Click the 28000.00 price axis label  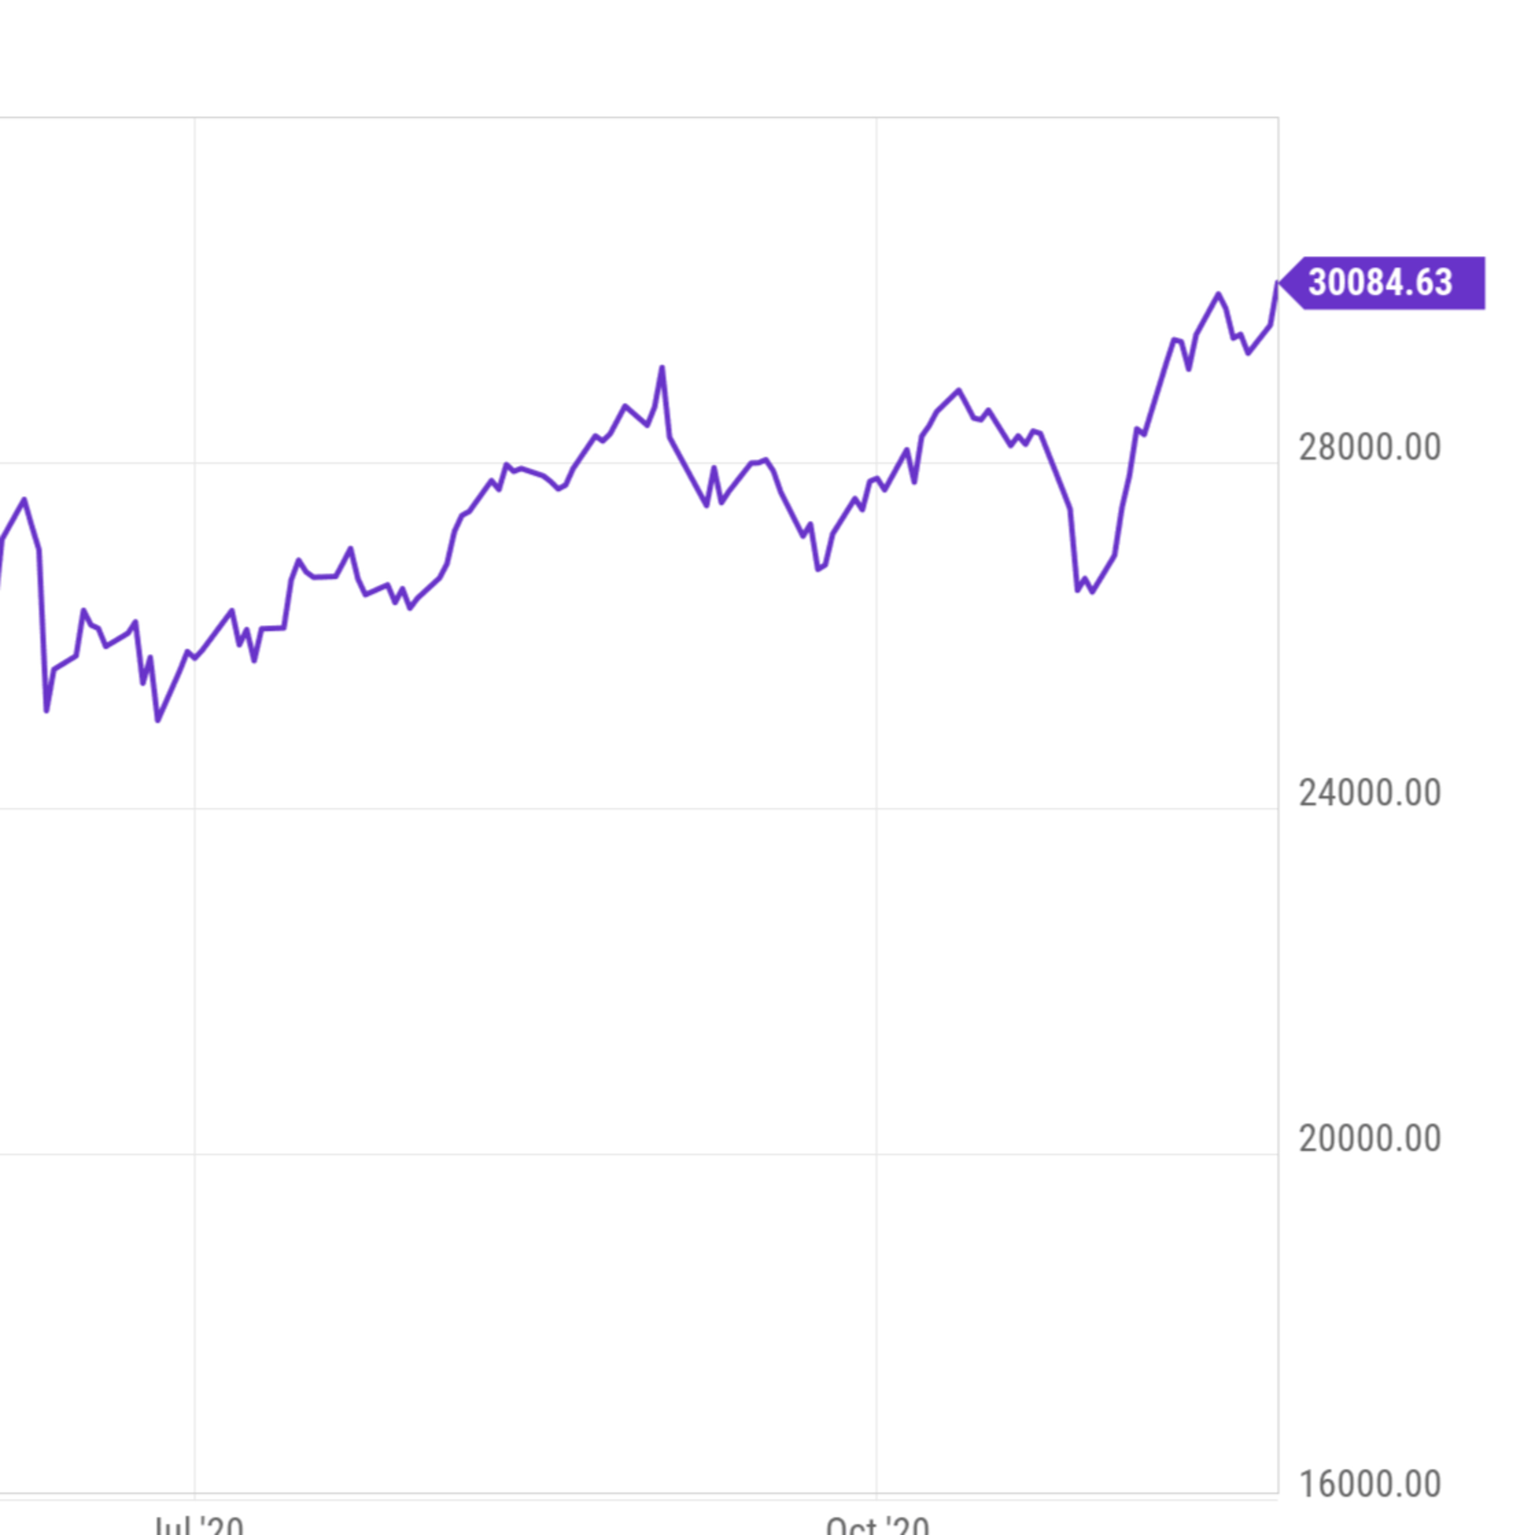tap(1370, 448)
